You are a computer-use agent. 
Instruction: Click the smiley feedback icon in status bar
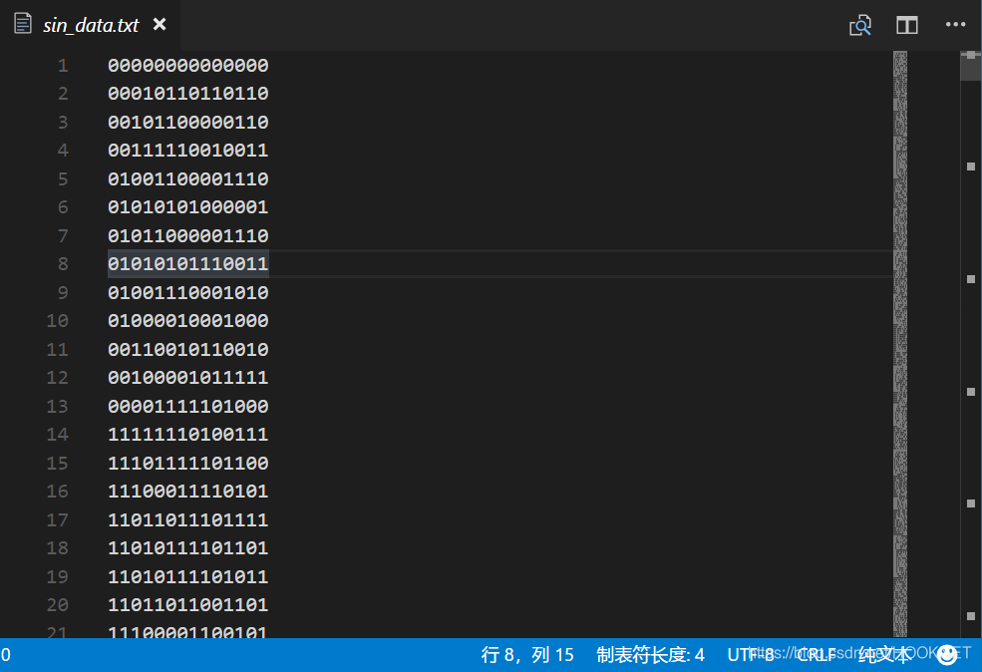[x=947, y=654]
